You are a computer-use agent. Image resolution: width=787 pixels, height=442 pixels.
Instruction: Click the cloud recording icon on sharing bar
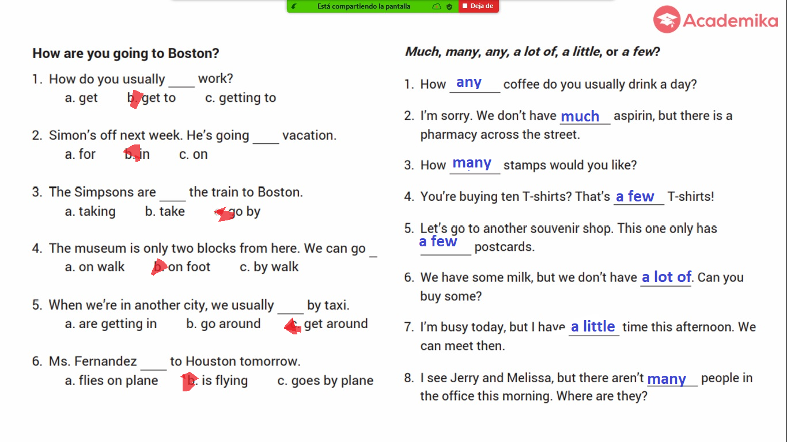[437, 6]
